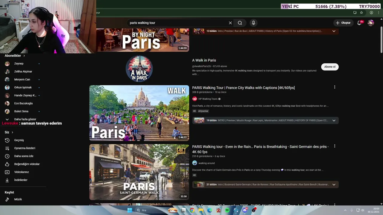Open the account avatar menu
The image size is (383, 215).
tap(371, 23)
